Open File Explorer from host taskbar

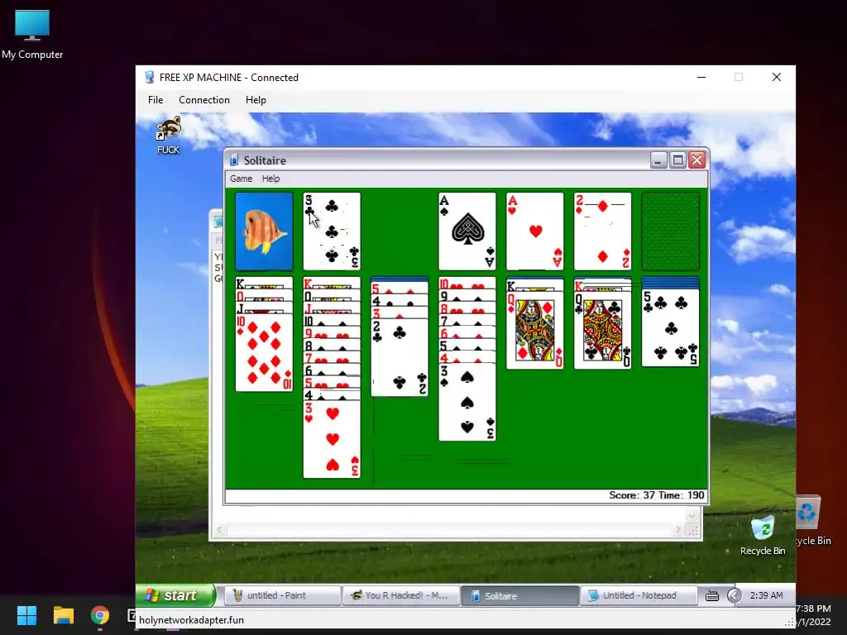pos(63,615)
